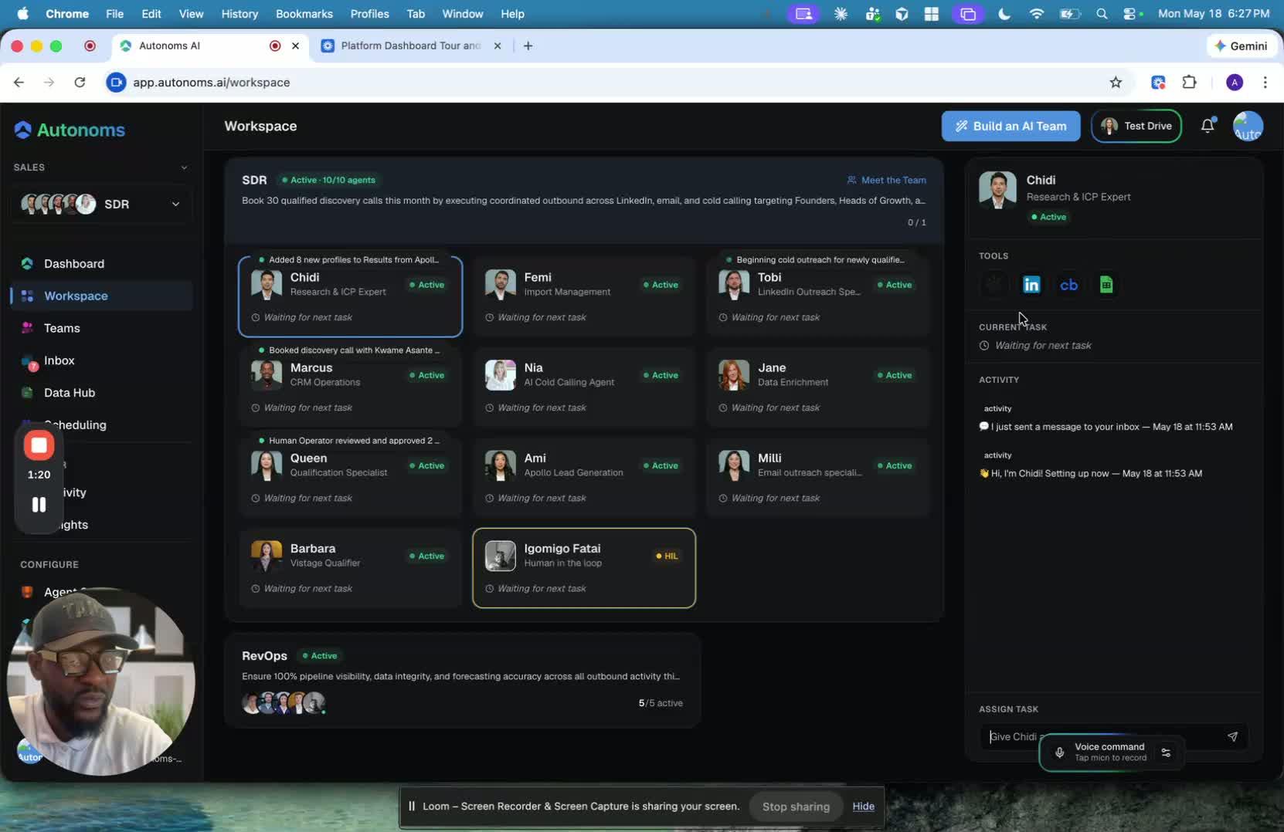Click the "5/5 active" count on RevOps

pos(661,703)
